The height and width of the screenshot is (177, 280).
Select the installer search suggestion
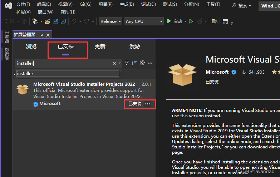(x=68, y=74)
